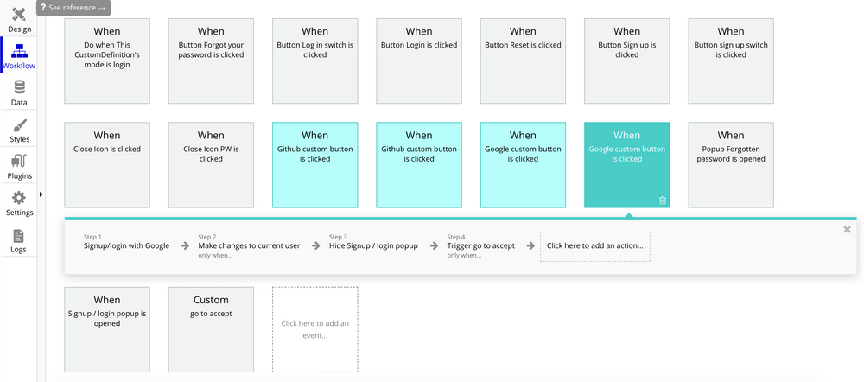The image size is (864, 382).
Task: Open Step 3 Hide Signup / login popup
Action: point(373,245)
